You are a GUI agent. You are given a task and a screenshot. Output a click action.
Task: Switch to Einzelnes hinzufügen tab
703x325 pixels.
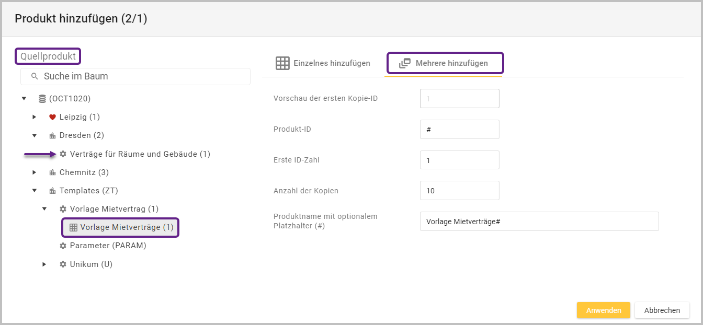point(323,63)
